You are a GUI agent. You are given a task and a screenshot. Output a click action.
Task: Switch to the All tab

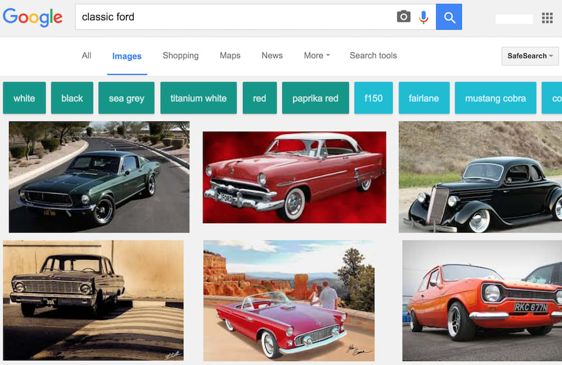coord(87,56)
